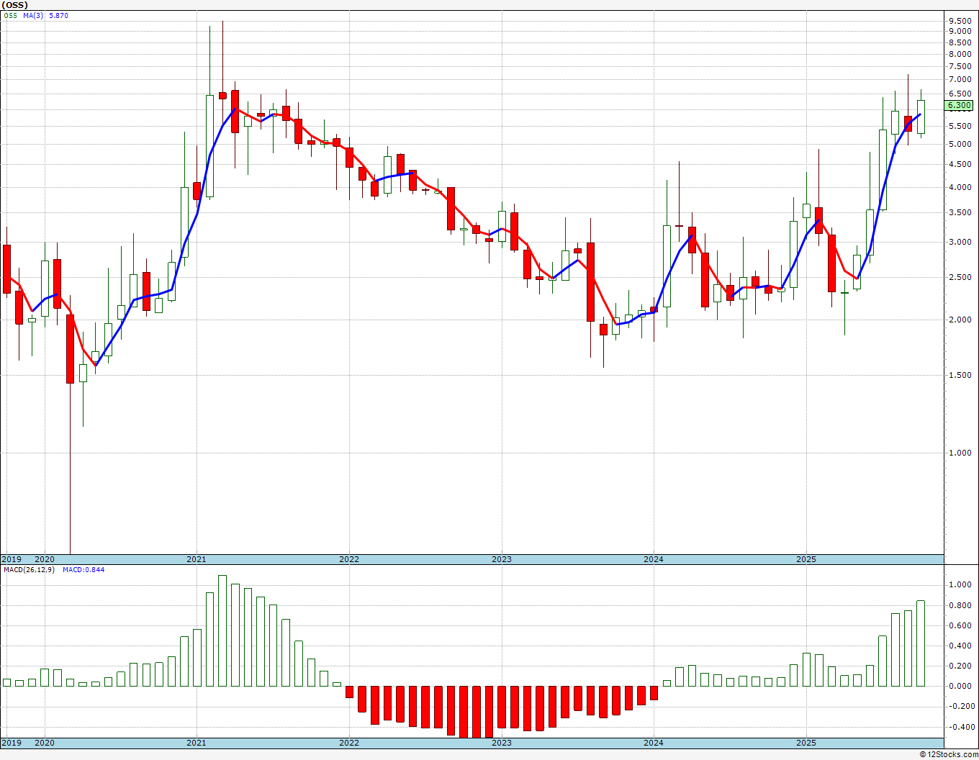
Task: Select the 2020 label on the MACD timeline
Action: 45,743
